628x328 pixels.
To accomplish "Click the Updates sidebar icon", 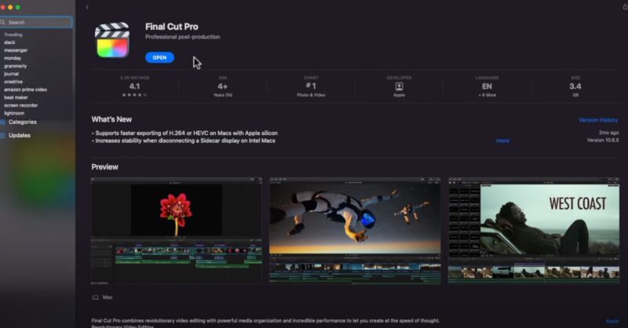I will (3, 136).
